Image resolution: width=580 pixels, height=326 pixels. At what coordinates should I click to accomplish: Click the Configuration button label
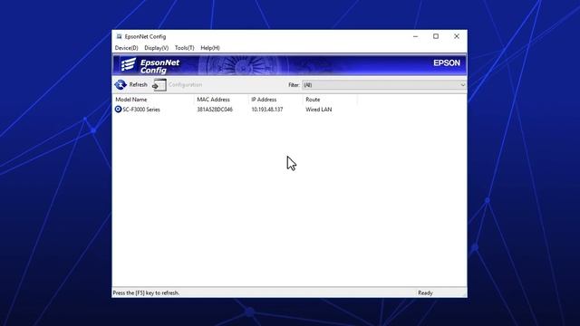[x=185, y=84]
